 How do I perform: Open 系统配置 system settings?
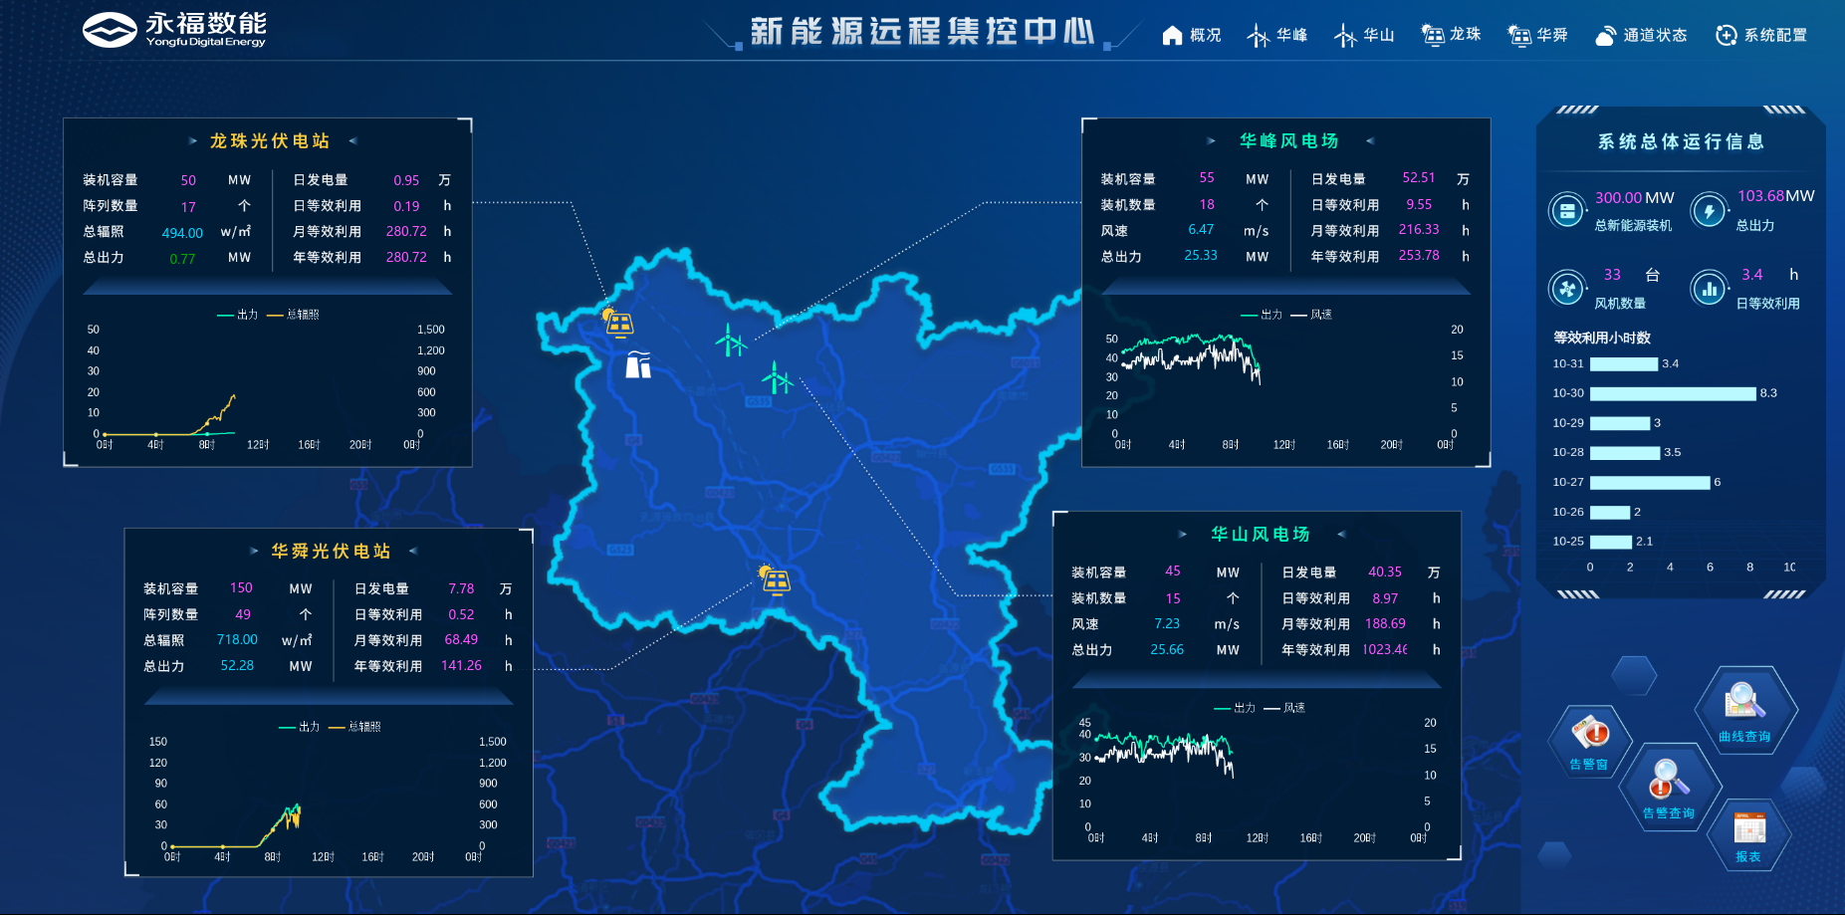pyautogui.click(x=1761, y=36)
